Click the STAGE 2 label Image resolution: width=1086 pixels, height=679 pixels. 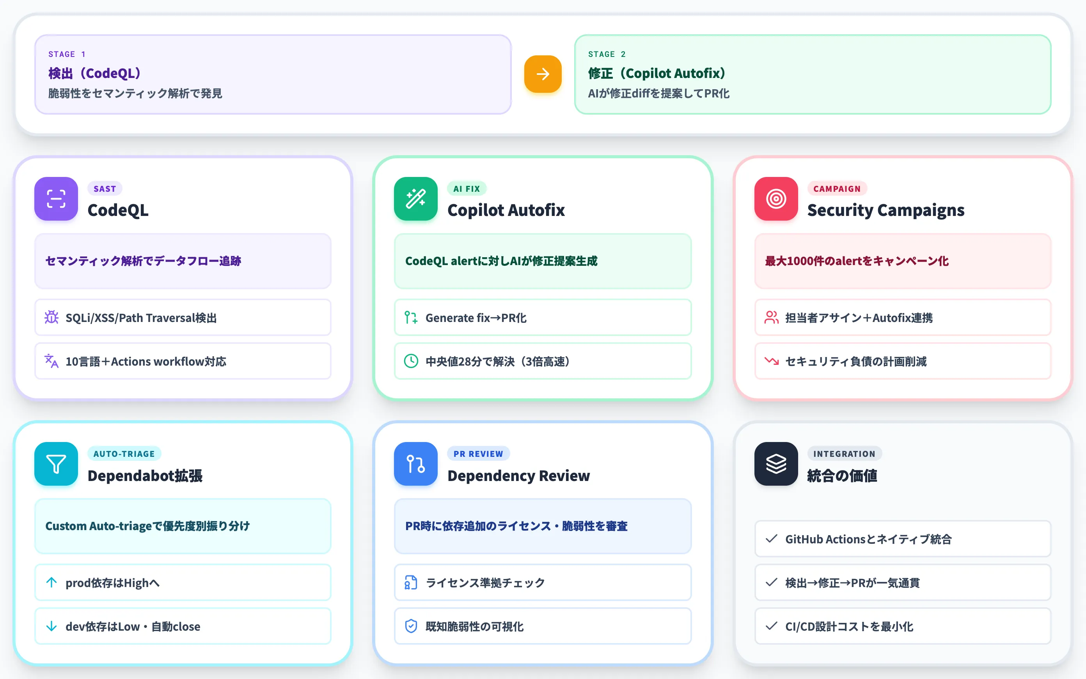(x=607, y=54)
